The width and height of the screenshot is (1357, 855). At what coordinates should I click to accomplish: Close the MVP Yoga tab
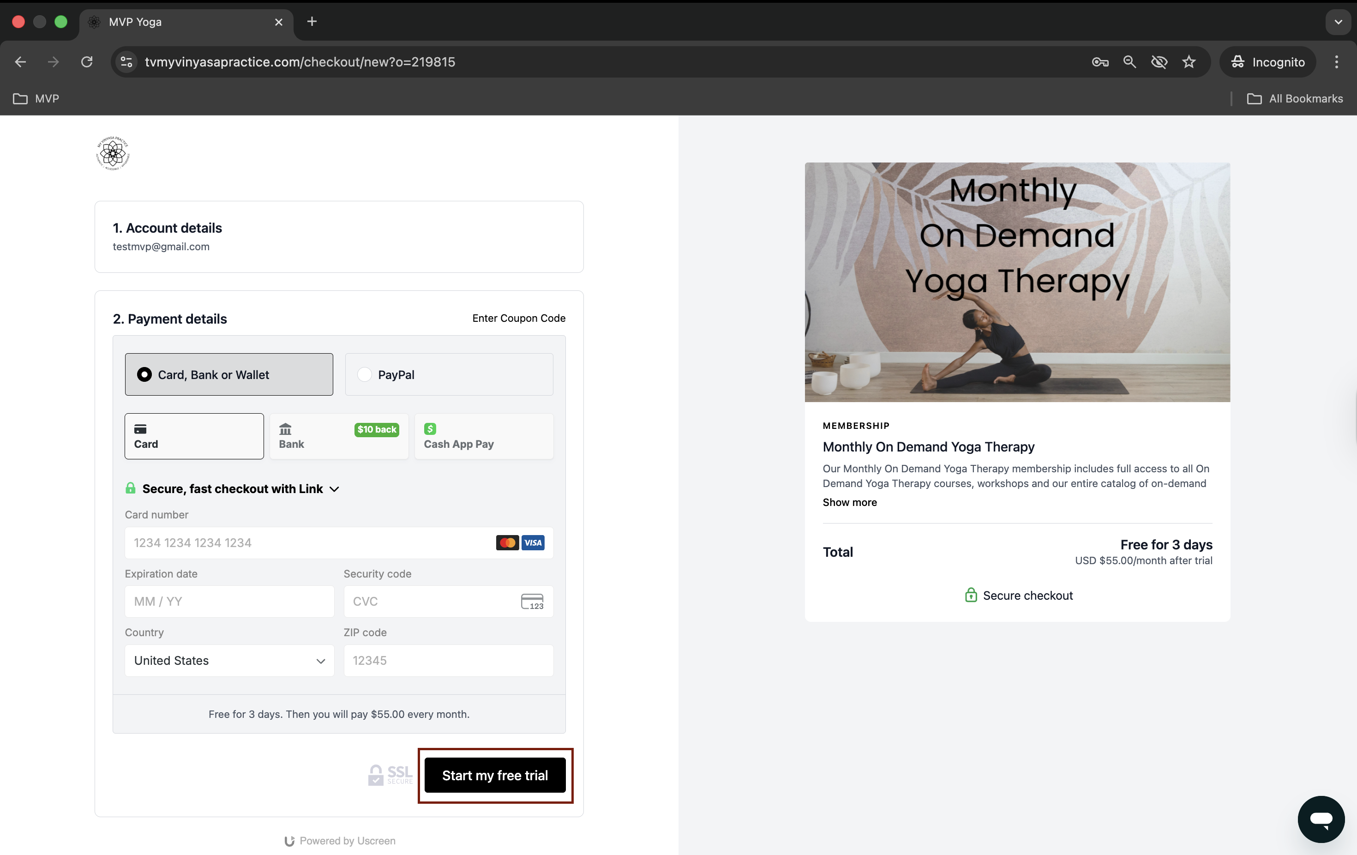click(x=278, y=22)
